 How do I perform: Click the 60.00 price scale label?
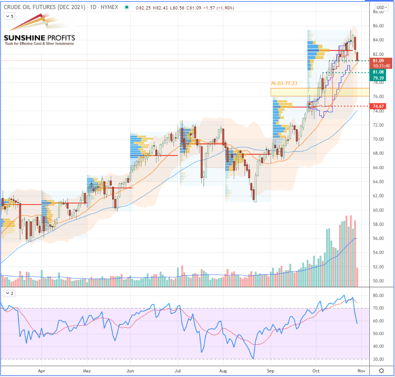click(378, 210)
